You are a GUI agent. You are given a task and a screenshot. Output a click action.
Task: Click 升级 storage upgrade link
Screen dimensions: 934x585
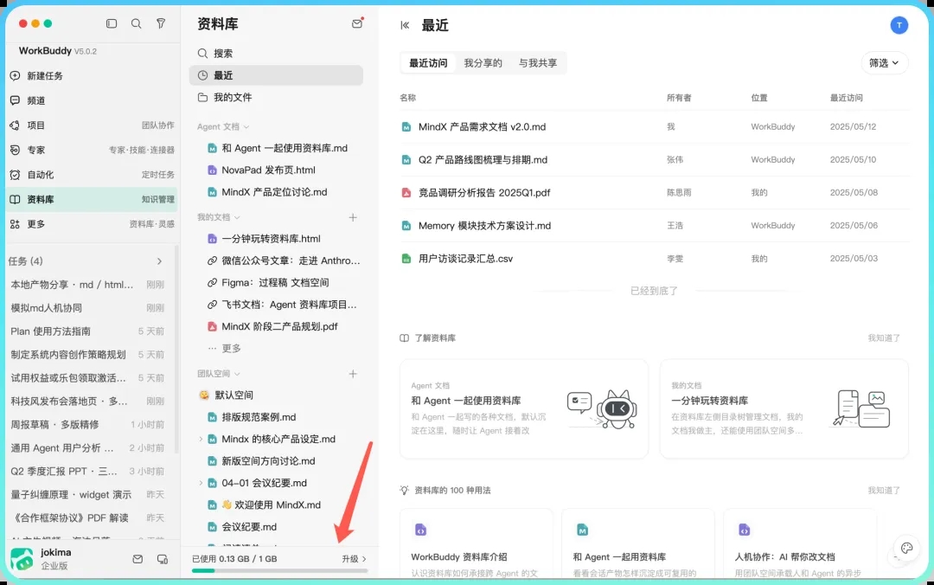click(354, 559)
